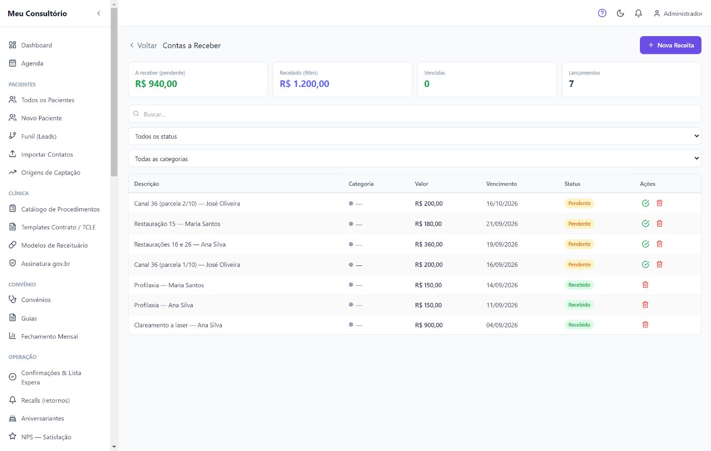Focus the Buscar search field
This screenshot has width=711, height=451.
coord(414,114)
